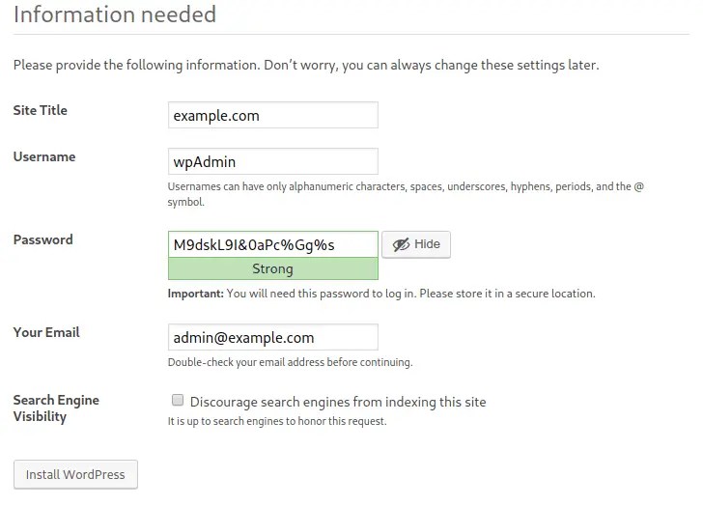Click inside the Password text field

[273, 244]
